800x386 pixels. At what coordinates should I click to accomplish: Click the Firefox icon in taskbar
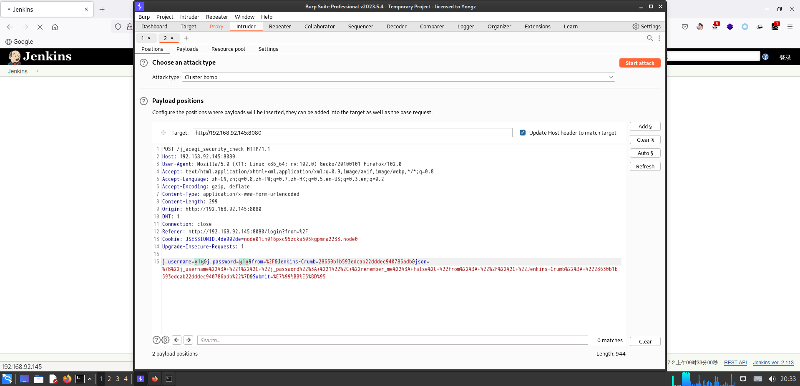[67, 379]
